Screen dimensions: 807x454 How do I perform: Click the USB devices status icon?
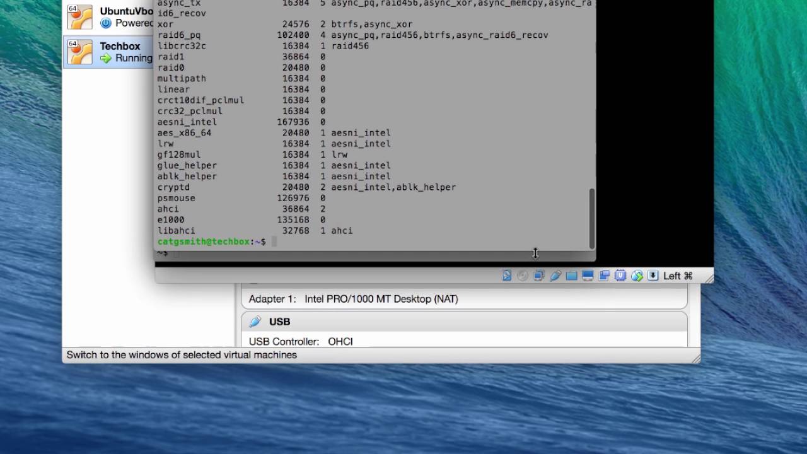click(555, 276)
